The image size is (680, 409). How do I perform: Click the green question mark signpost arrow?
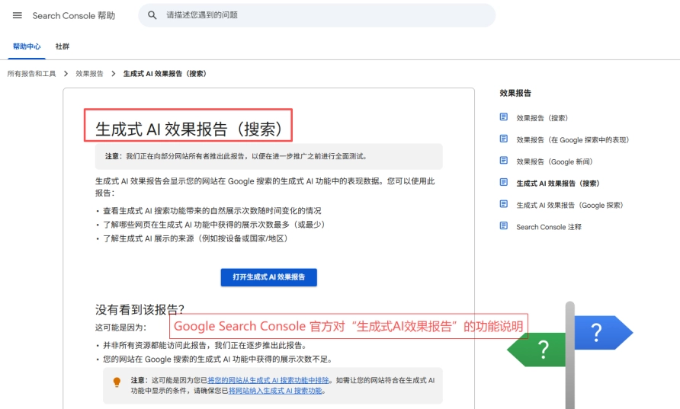(537, 349)
